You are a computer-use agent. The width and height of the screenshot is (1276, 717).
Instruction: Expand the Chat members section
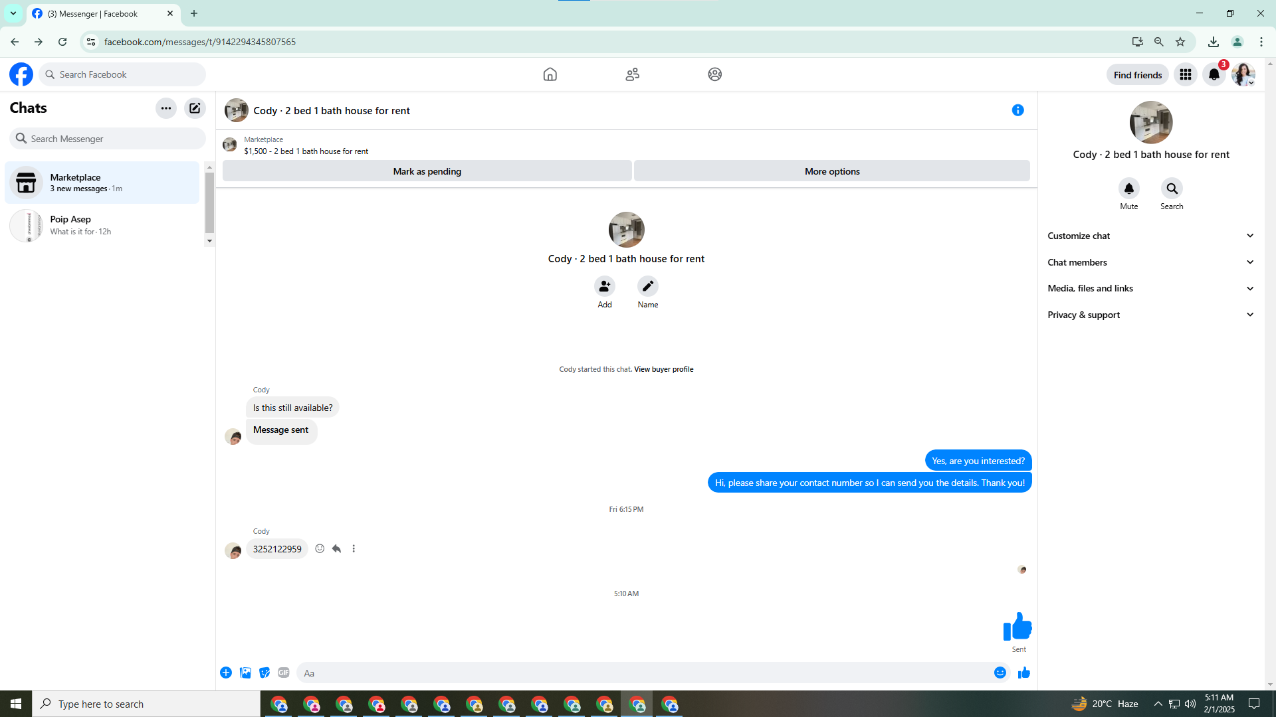coord(1150,262)
